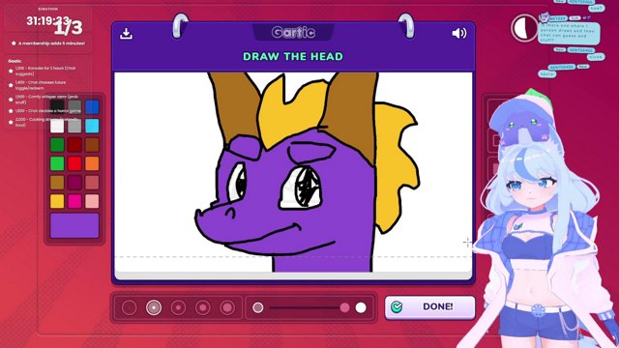Pick the orange color swatch

click(92, 163)
